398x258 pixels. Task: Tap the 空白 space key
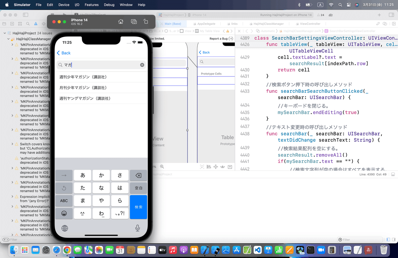pyautogui.click(x=138, y=188)
